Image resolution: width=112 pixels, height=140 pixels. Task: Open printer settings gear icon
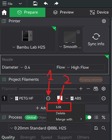[104, 21]
